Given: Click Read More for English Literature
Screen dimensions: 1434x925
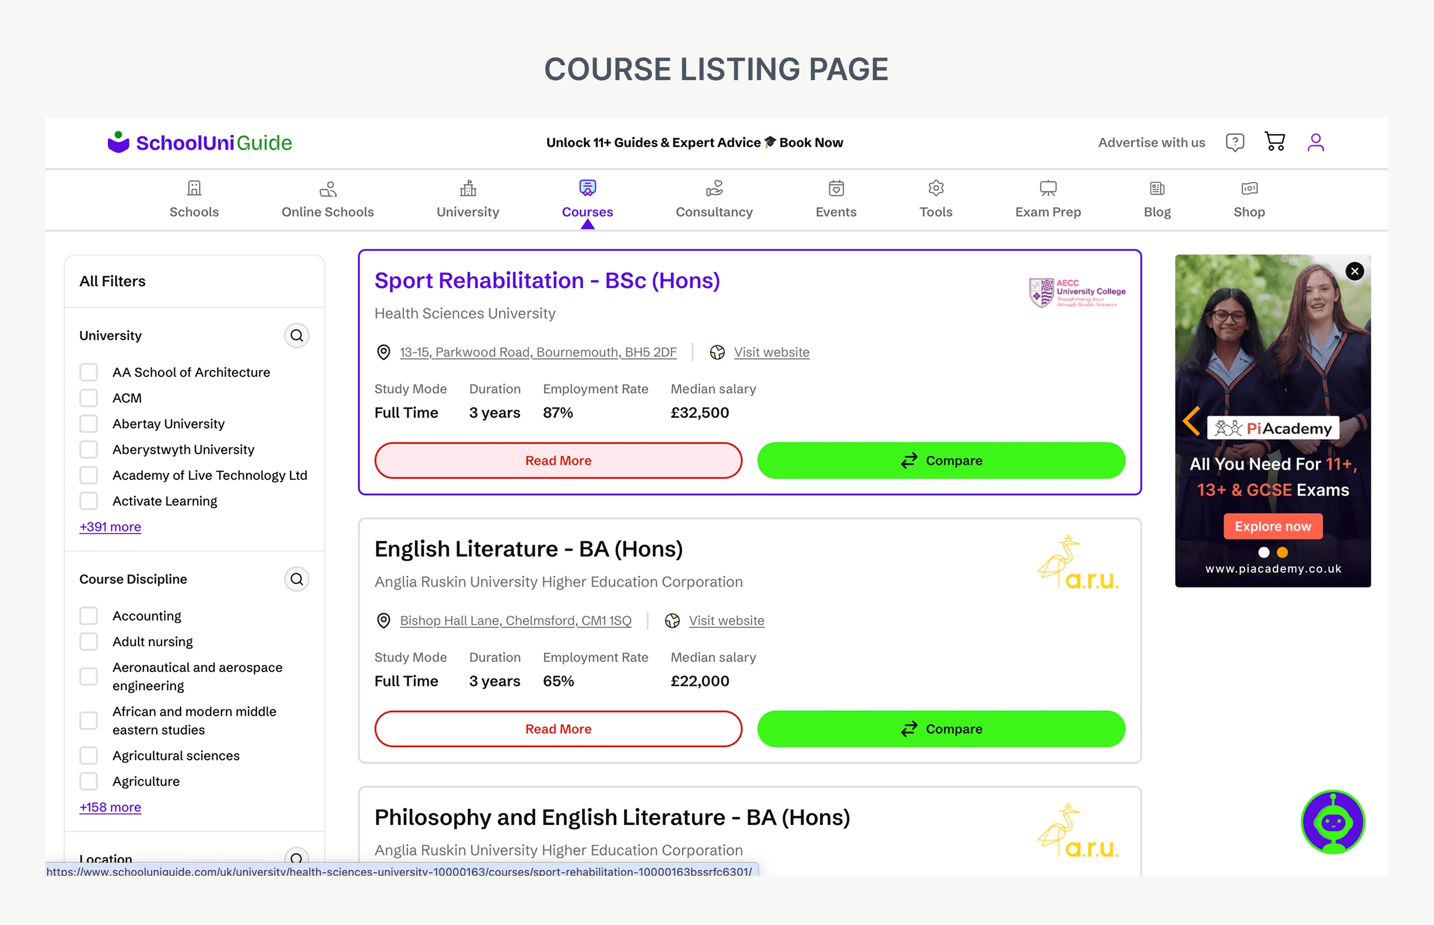Looking at the screenshot, I should click(558, 729).
